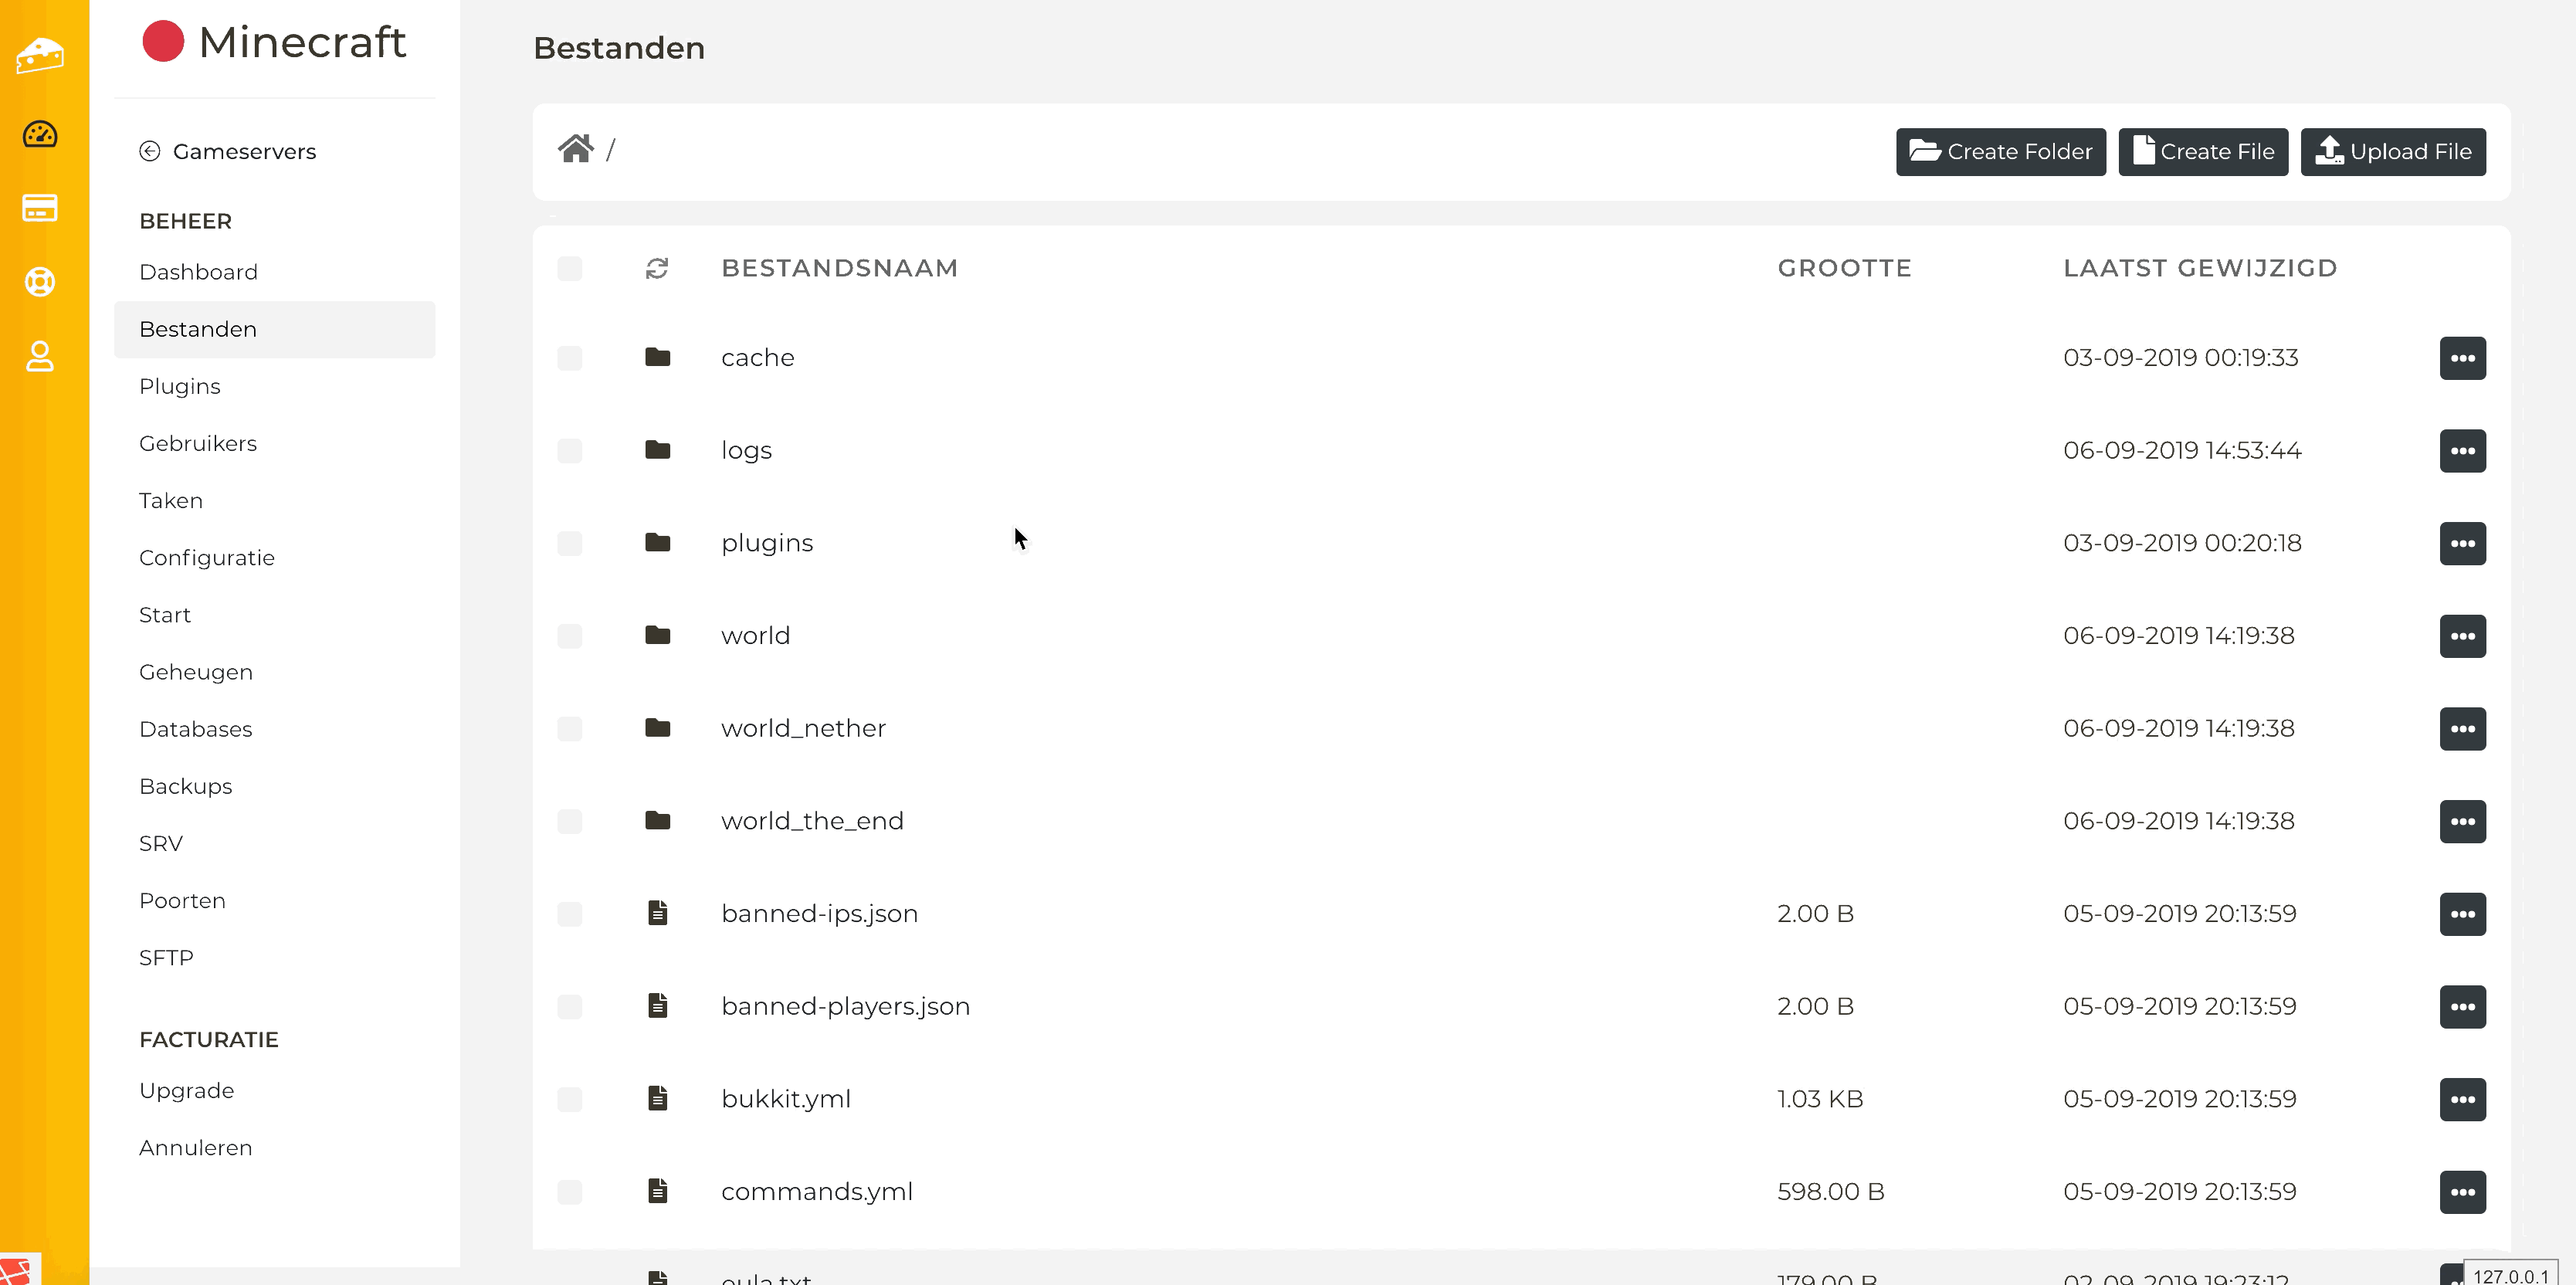Click the plugins folder icon

coord(657,543)
